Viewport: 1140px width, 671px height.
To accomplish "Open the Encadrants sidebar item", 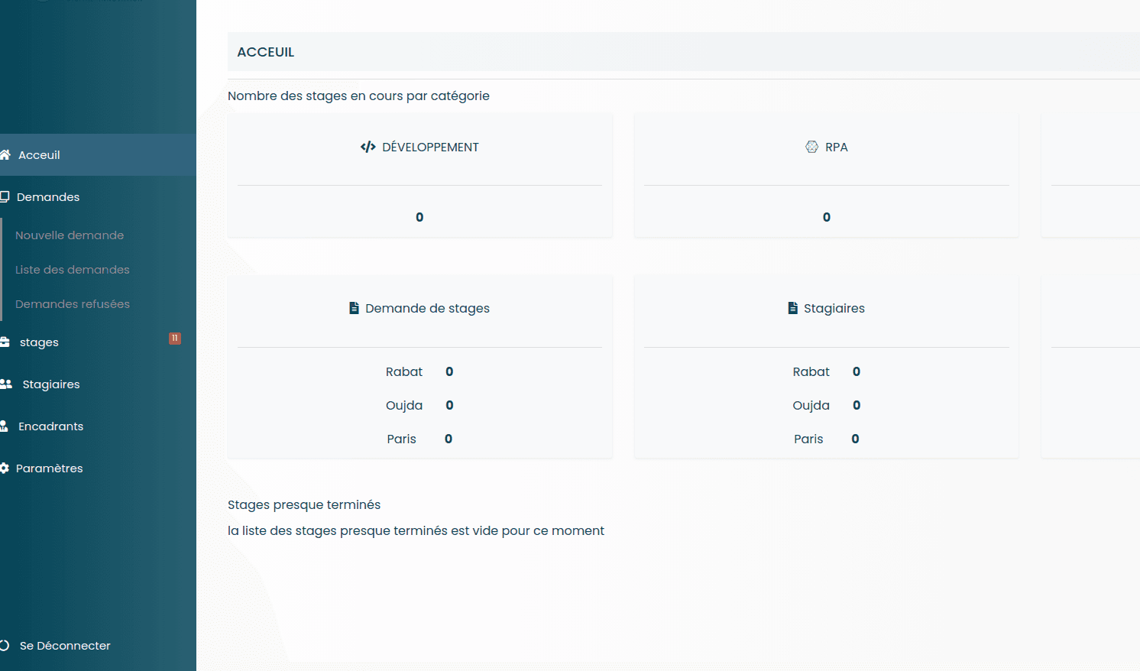I will 98,426.
